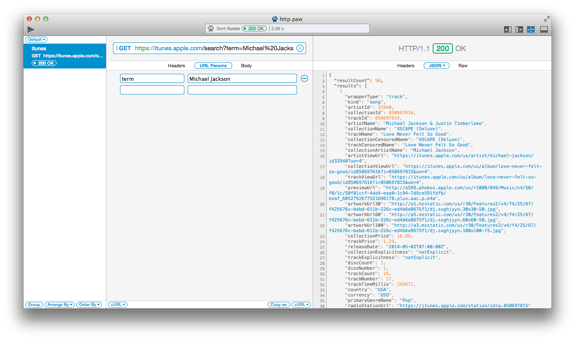The width and height of the screenshot is (575, 341).
Task: Click the 200 OK badge under itunes request
Action: [x=44, y=63]
